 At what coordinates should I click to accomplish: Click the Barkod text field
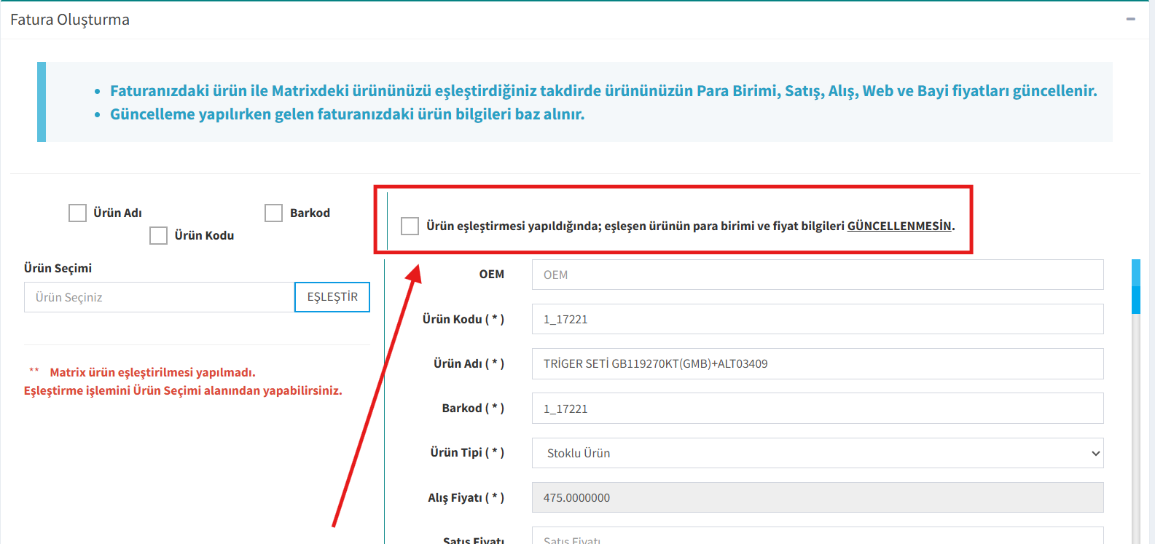click(x=817, y=409)
